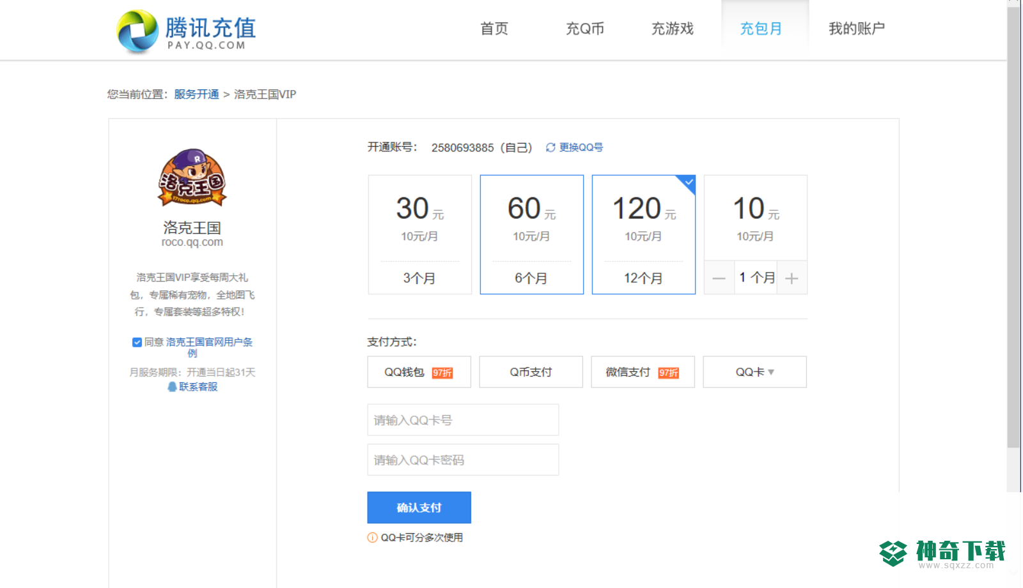Click the 月服务期限 service period text
This screenshot has height=588, width=1023.
pos(192,372)
